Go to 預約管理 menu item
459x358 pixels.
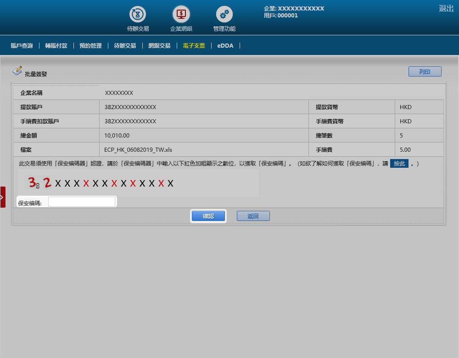[90, 46]
